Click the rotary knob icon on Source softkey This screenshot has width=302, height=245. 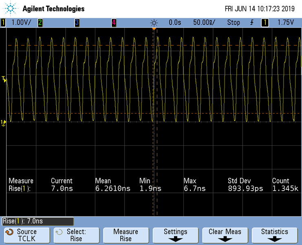click(x=9, y=232)
